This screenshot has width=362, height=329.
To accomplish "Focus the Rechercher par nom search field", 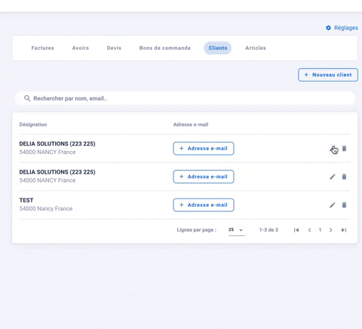I will click(185, 98).
